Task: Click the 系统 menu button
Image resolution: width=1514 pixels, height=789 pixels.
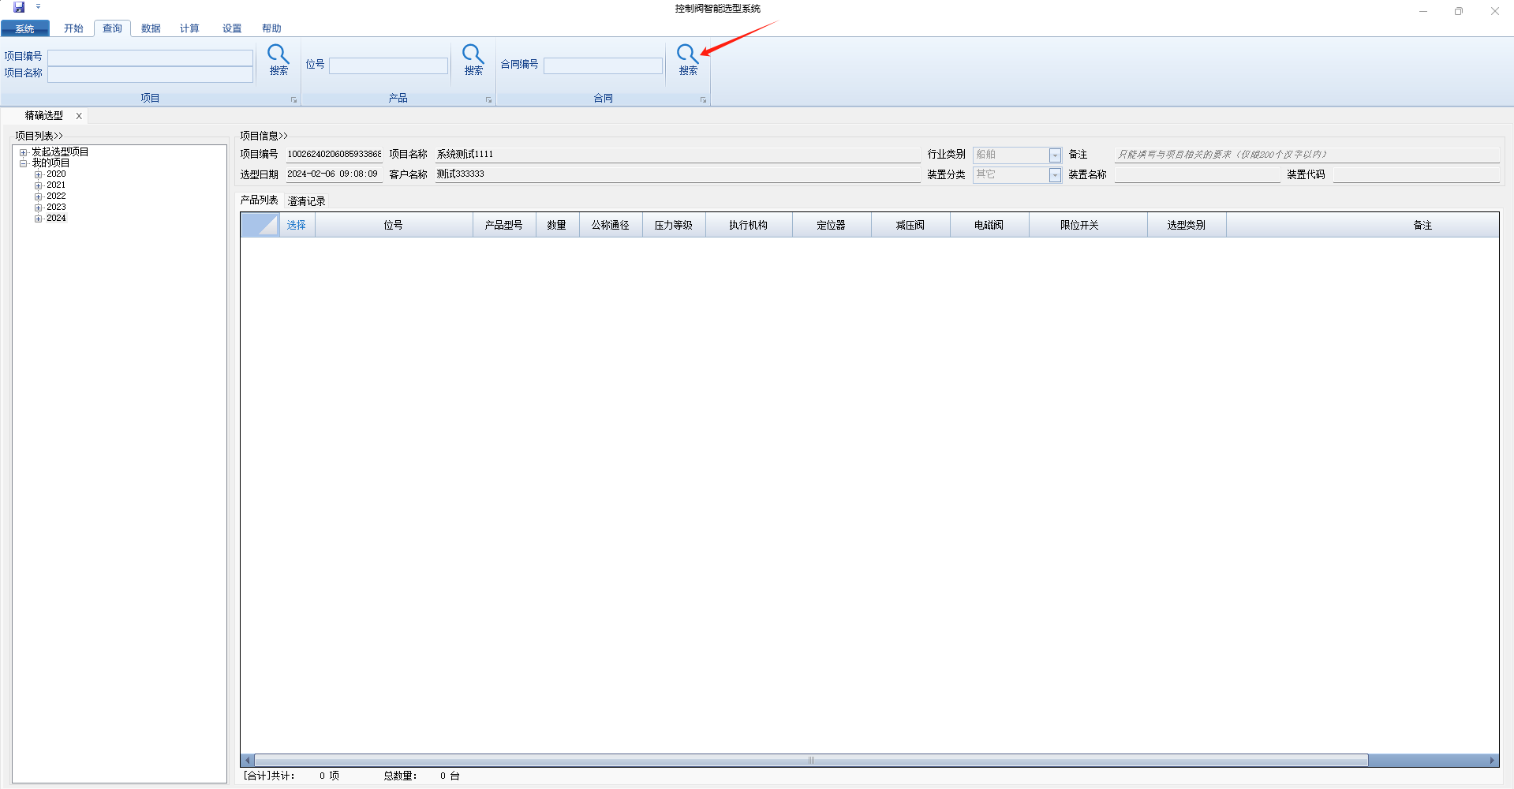Action: (x=25, y=28)
